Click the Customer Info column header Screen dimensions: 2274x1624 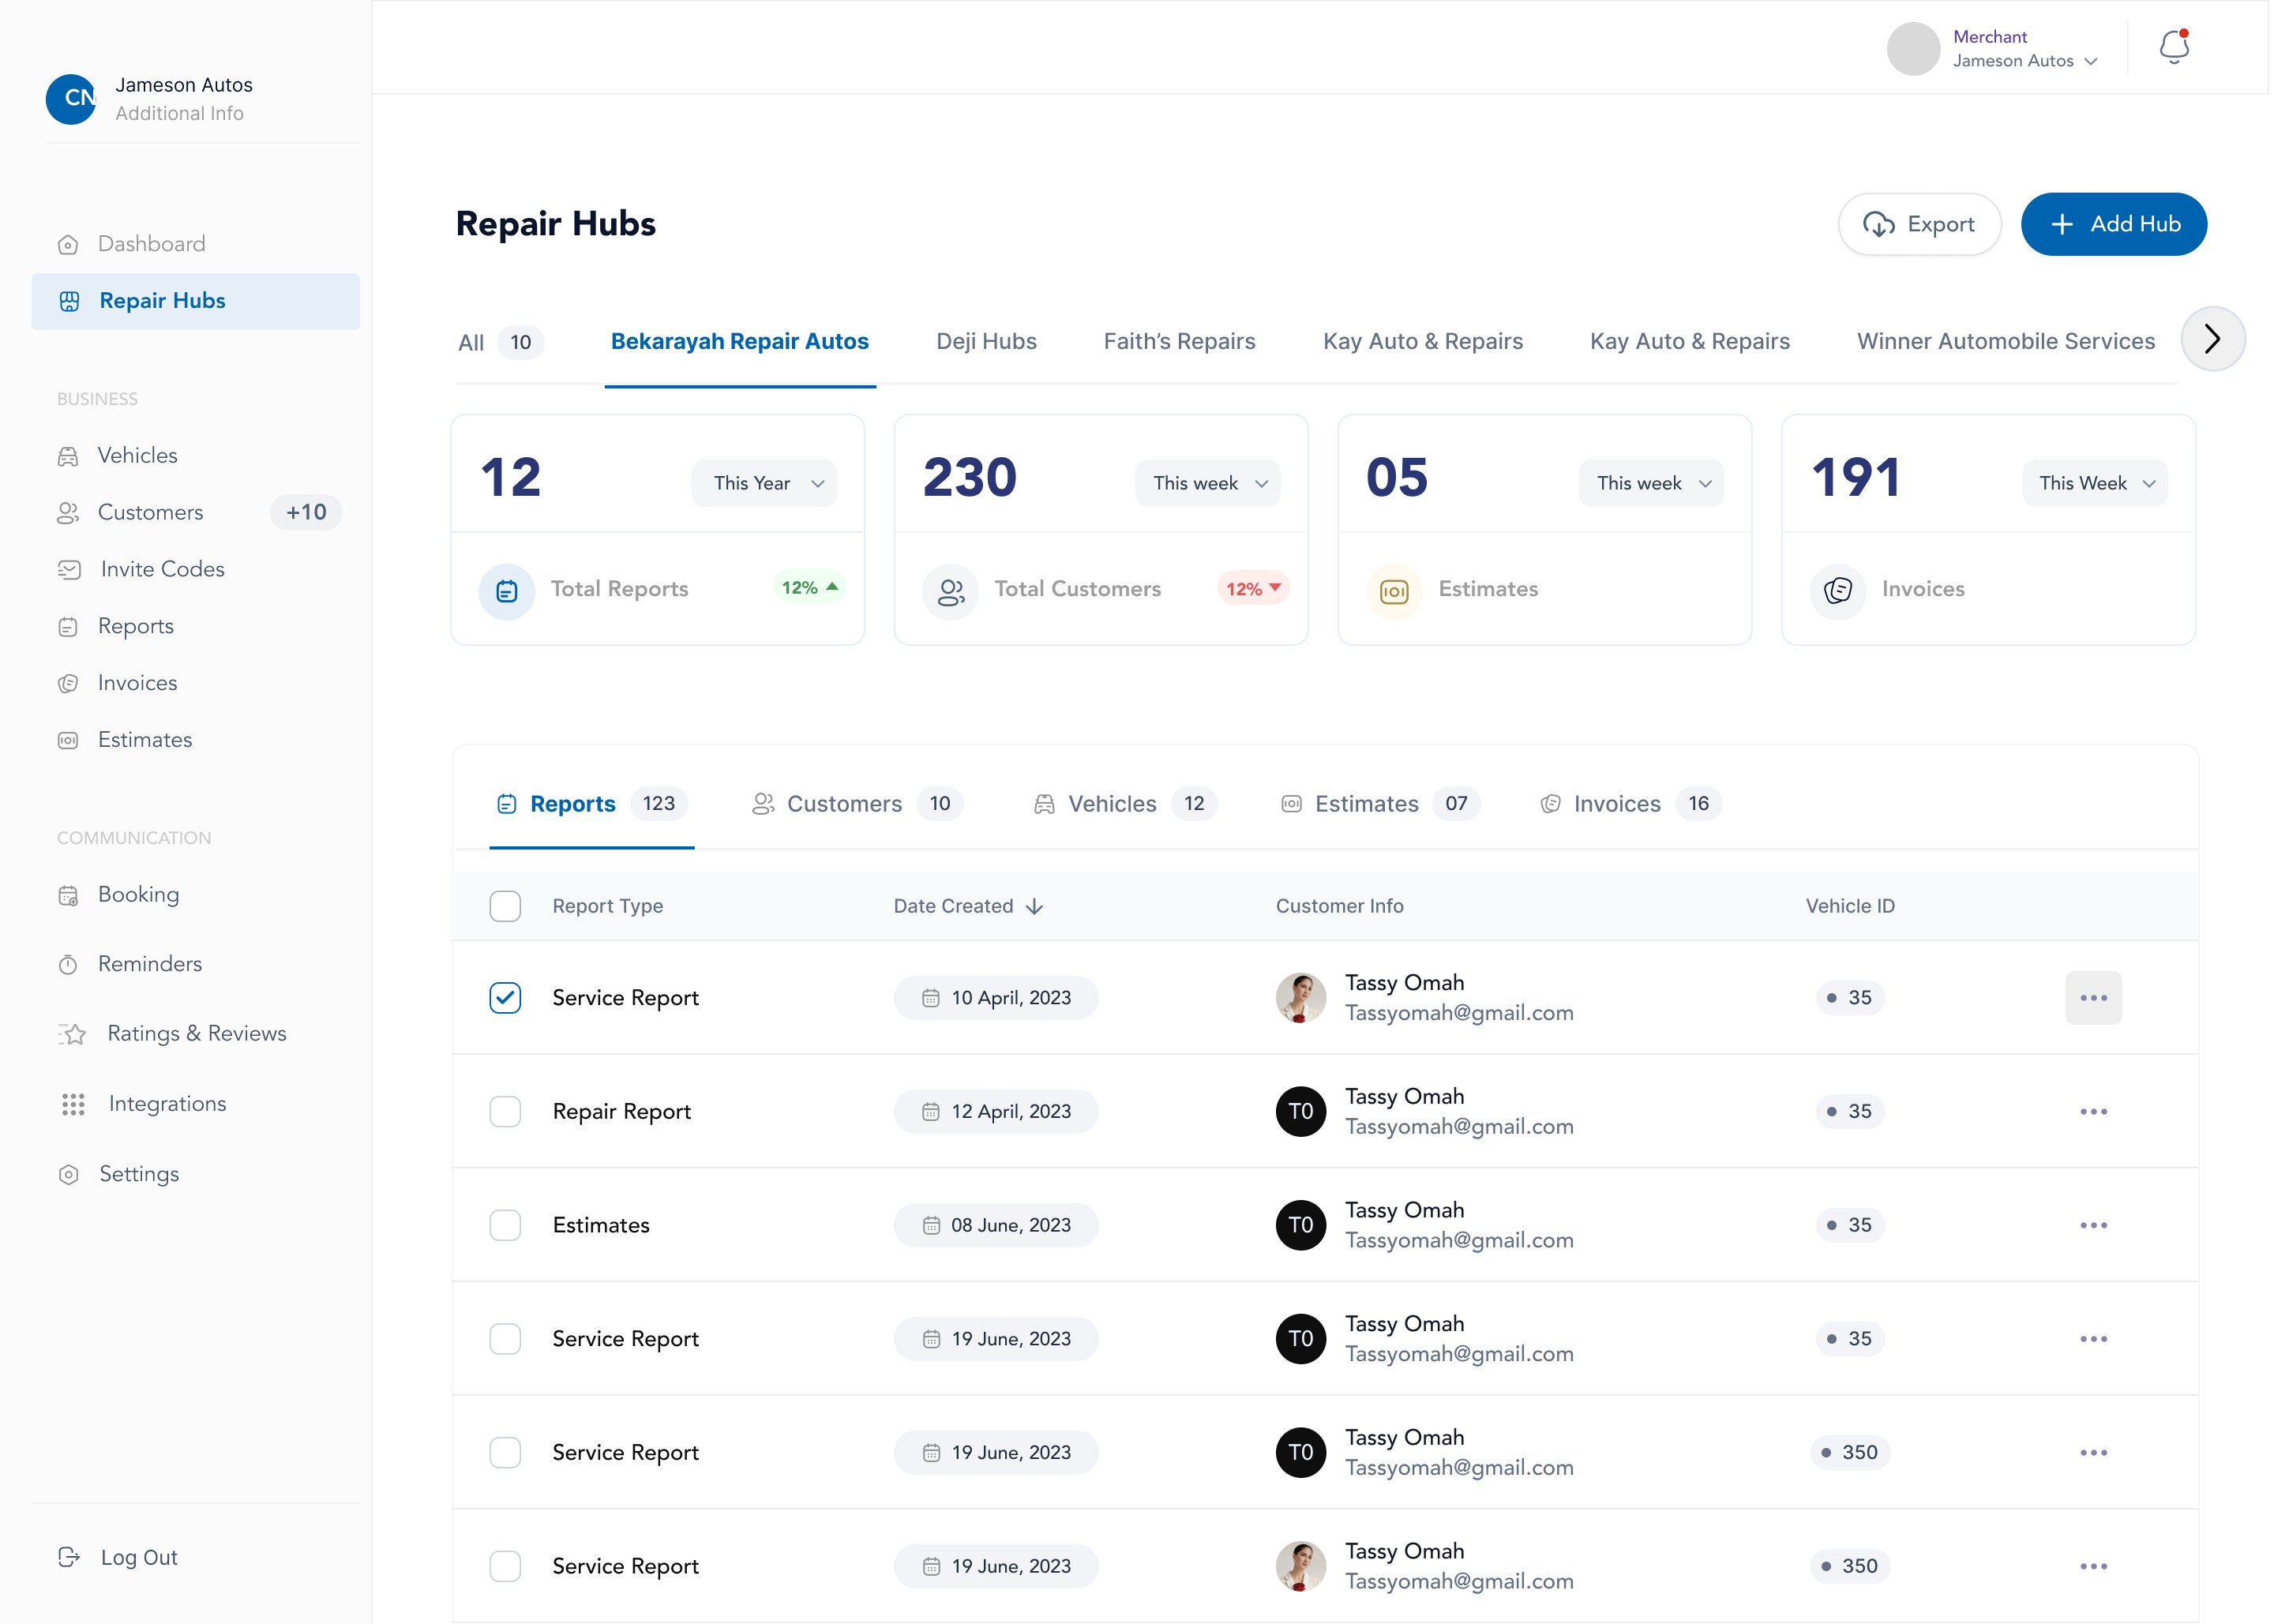(x=1339, y=906)
